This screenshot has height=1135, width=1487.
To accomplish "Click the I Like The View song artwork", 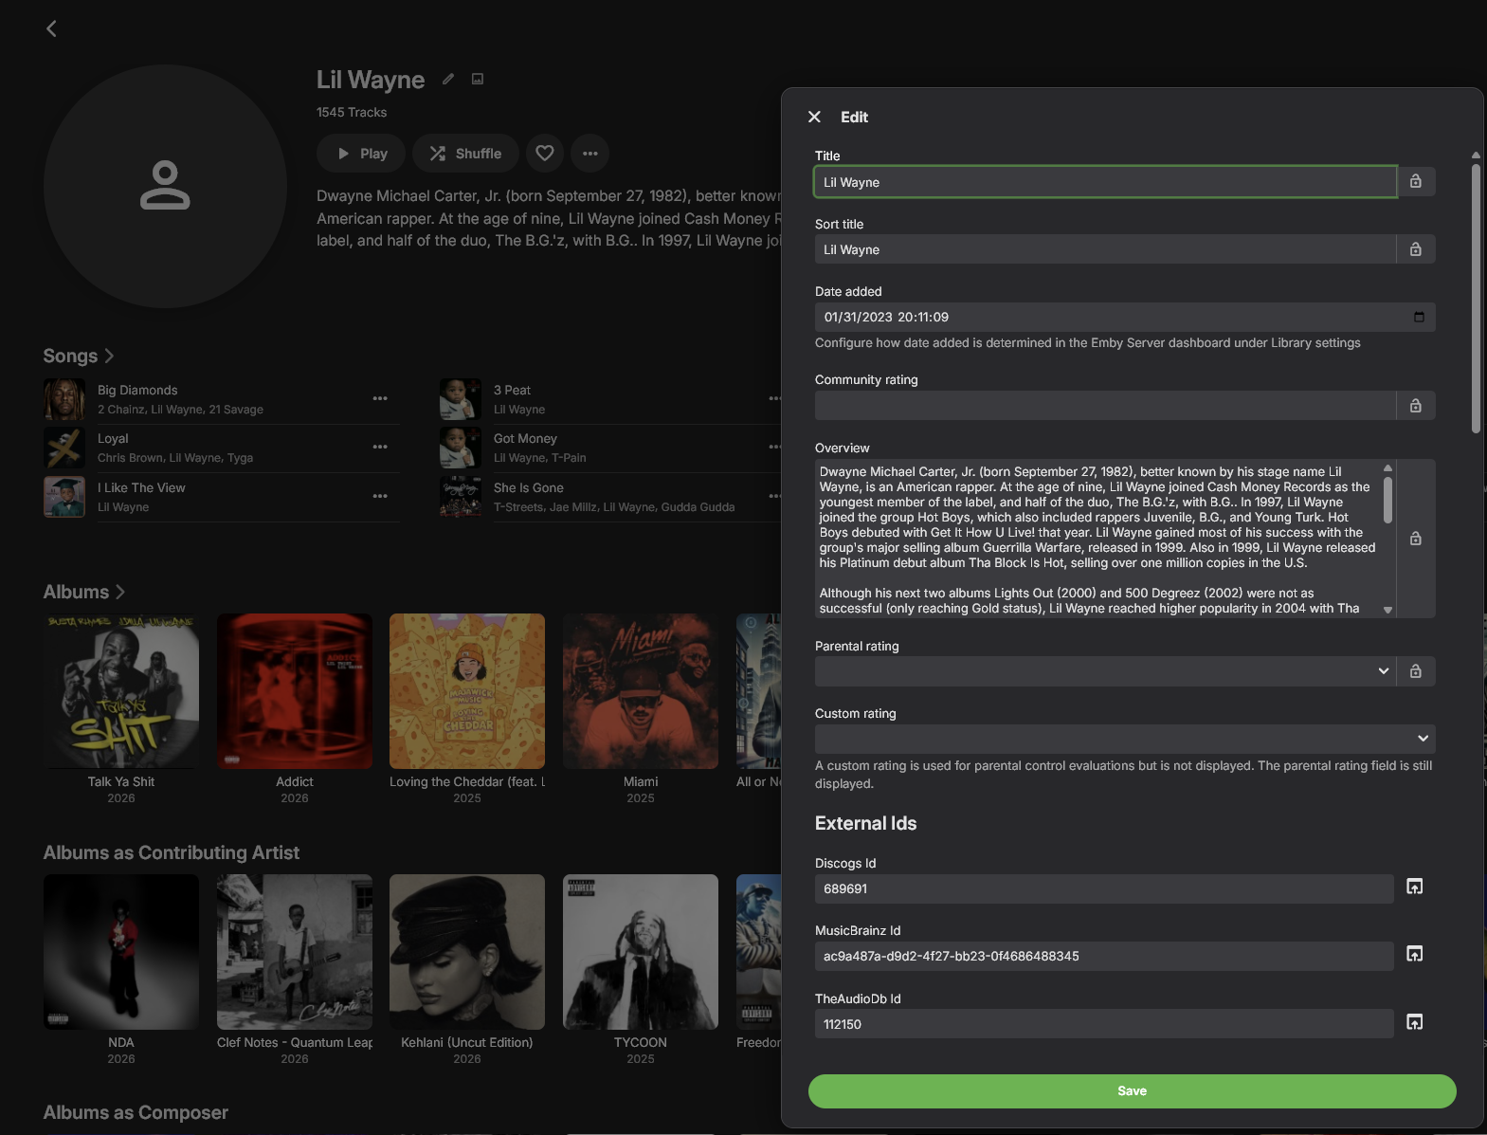I will [x=64, y=497].
